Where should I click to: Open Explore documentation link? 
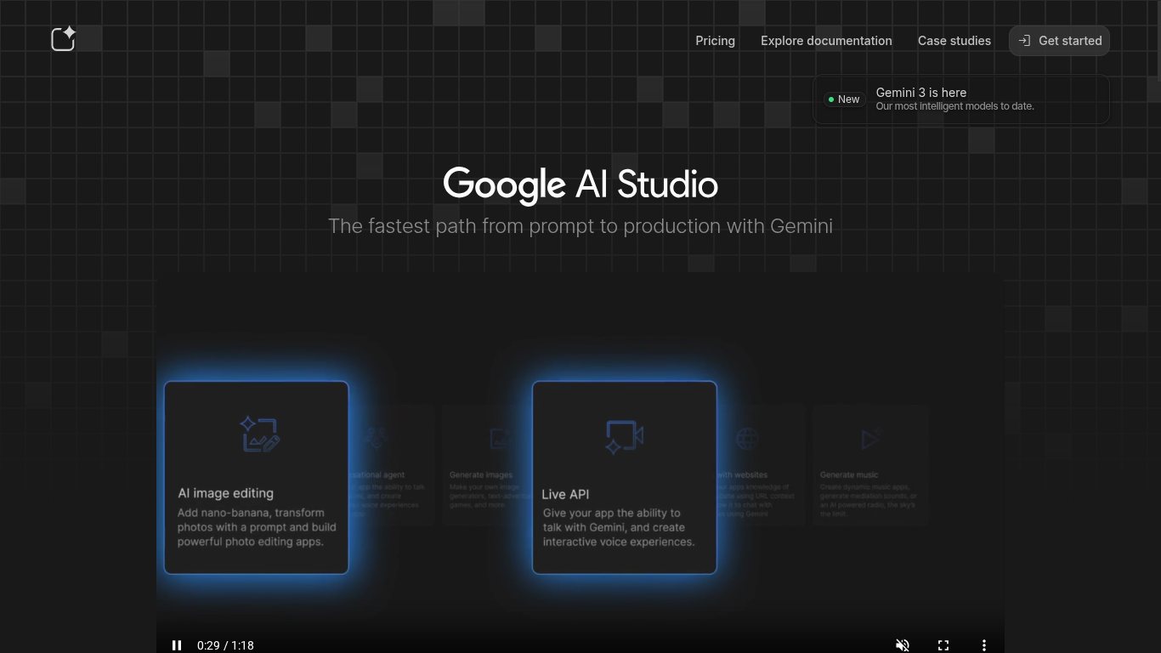pyautogui.click(x=826, y=41)
